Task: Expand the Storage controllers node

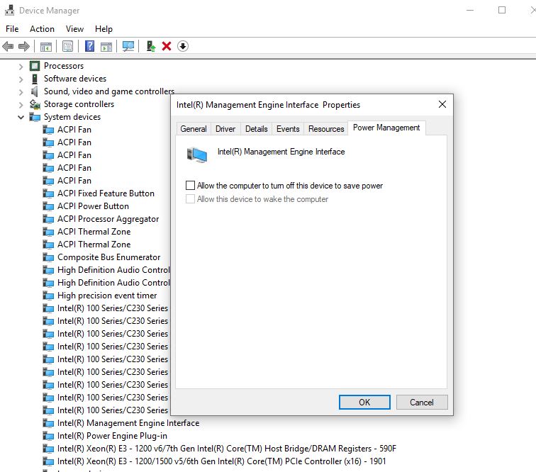Action: pyautogui.click(x=21, y=104)
